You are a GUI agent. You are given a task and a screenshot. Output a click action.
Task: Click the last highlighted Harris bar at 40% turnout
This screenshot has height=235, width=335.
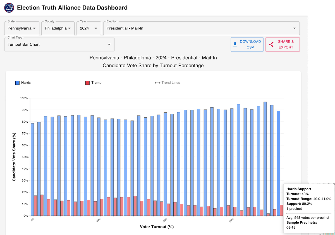click(x=278, y=163)
